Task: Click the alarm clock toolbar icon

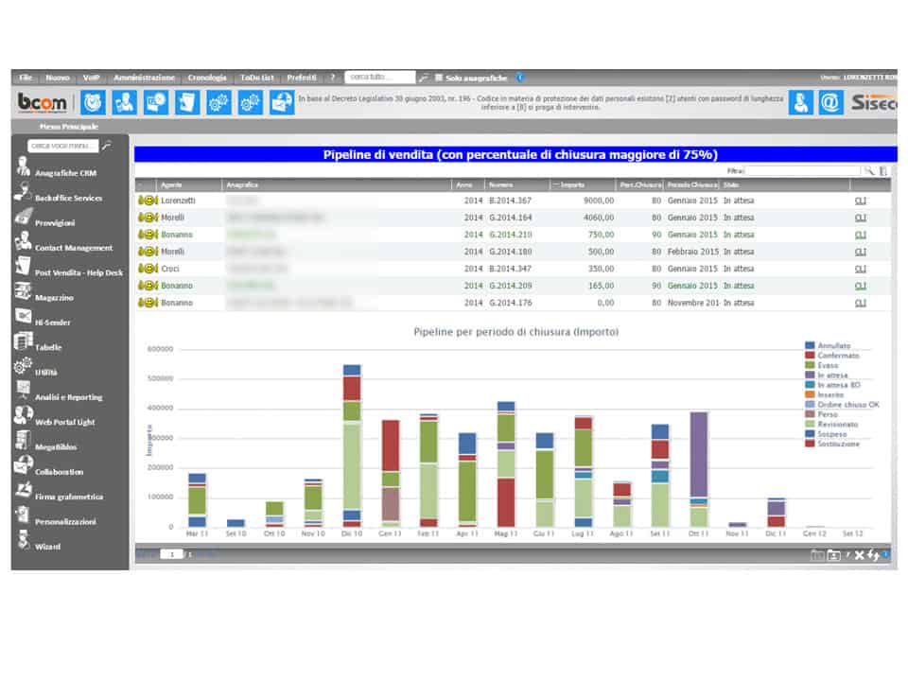Action: coord(94,102)
